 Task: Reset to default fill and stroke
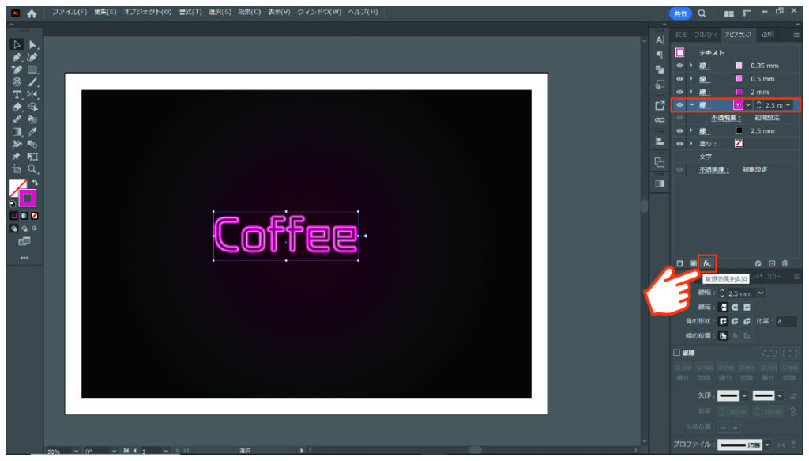click(13, 204)
